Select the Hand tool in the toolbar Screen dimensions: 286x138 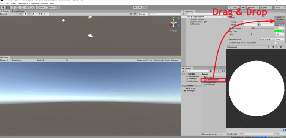[3, 7]
